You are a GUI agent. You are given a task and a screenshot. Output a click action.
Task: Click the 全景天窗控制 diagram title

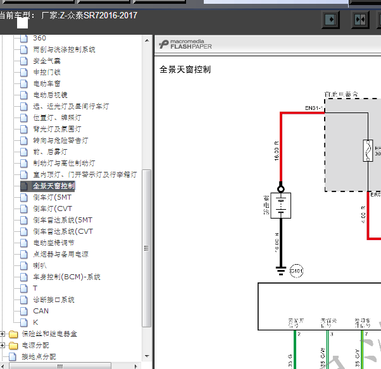coord(185,70)
